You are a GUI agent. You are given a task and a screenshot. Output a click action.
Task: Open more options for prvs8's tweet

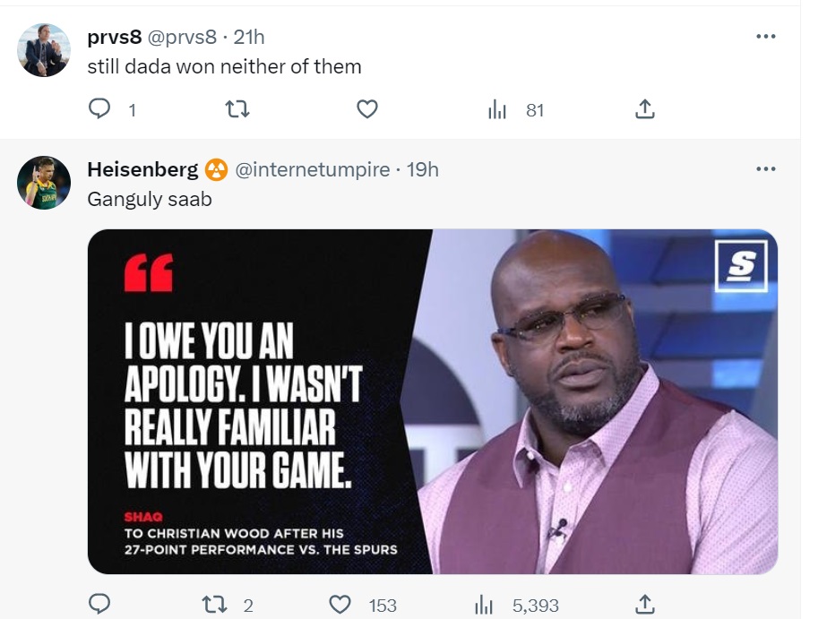[765, 37]
